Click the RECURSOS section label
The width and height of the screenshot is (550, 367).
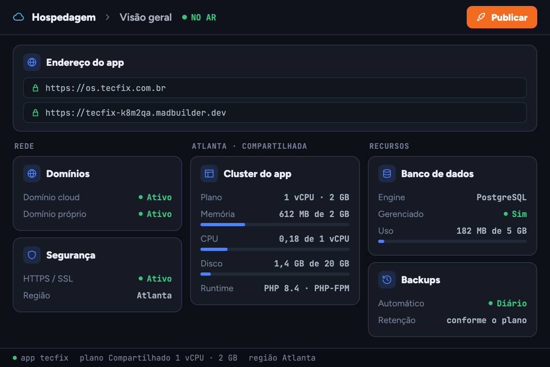tap(389, 146)
